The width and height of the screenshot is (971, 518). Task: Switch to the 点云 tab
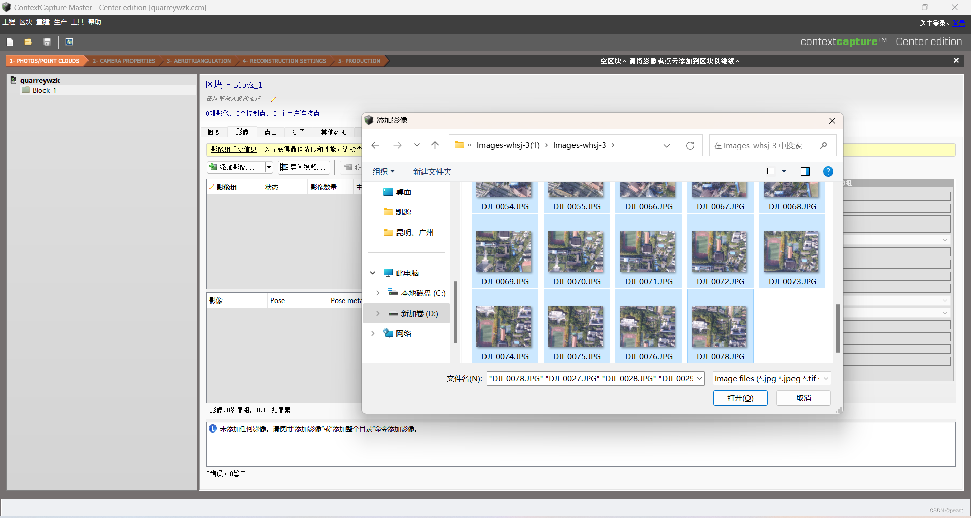tap(271, 132)
